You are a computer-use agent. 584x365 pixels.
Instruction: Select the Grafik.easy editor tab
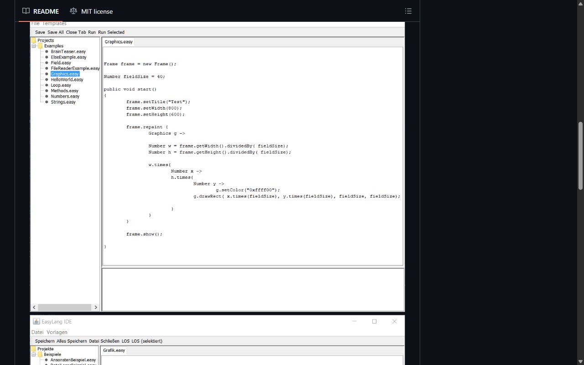coord(114,350)
